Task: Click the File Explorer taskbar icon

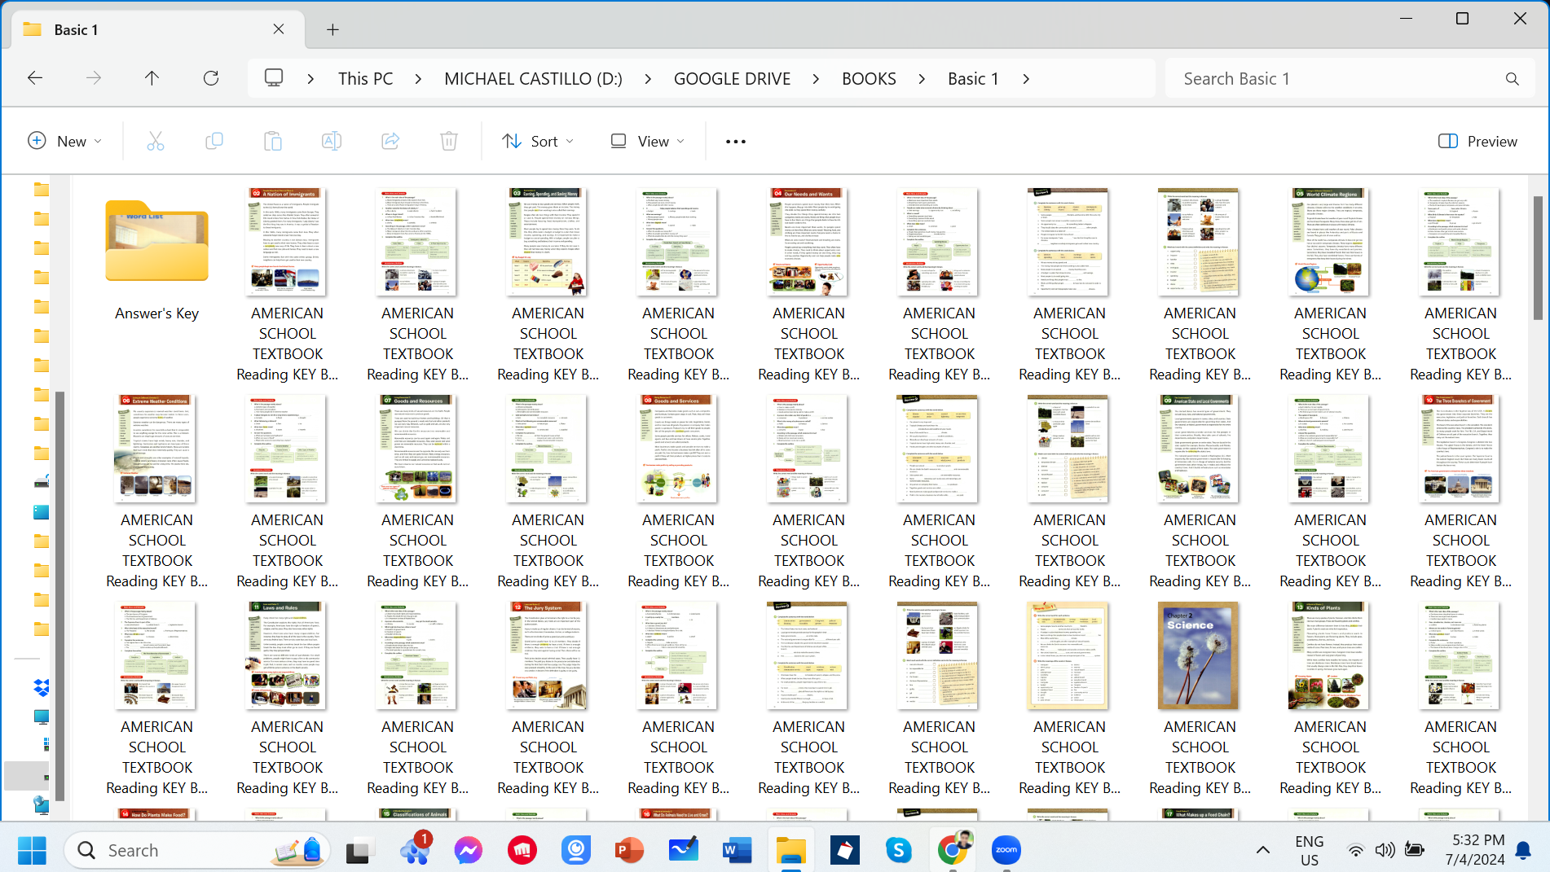Action: (790, 850)
